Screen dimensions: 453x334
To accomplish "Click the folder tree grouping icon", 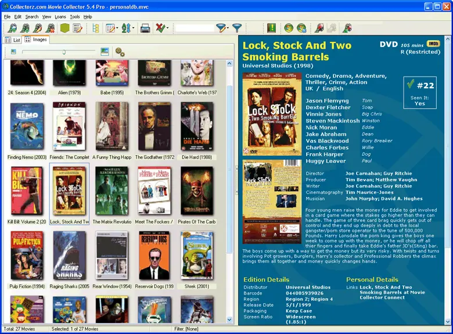I will (96, 28).
